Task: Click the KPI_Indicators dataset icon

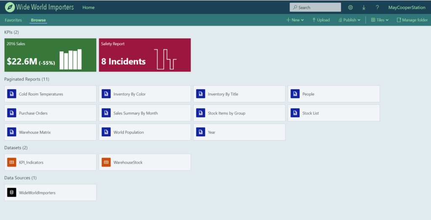Action: coord(11,162)
